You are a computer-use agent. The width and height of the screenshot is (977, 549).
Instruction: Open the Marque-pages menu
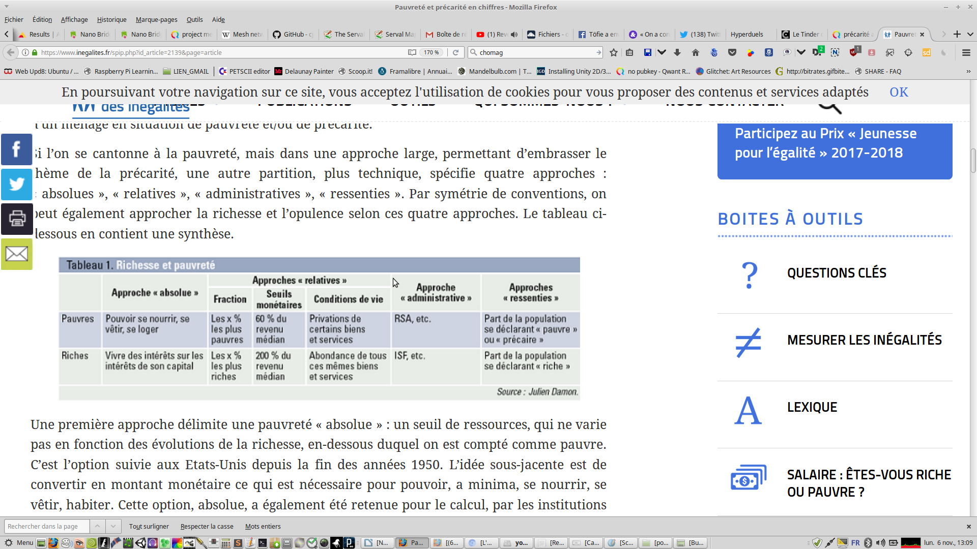(156, 19)
